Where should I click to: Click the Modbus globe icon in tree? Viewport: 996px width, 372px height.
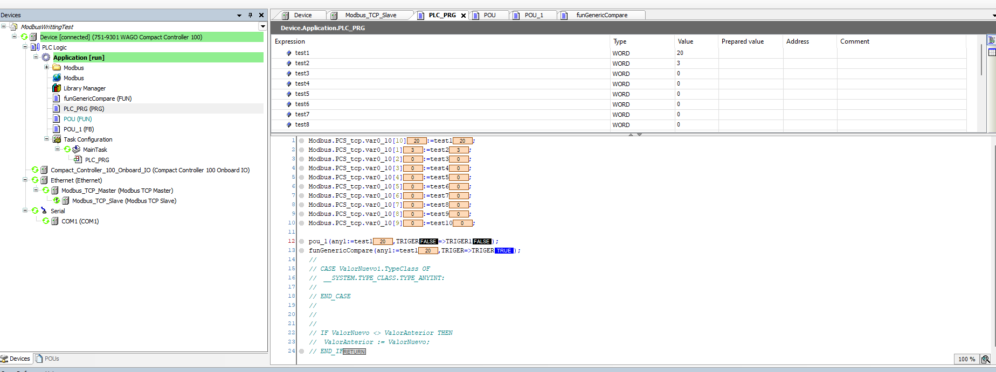pos(57,78)
